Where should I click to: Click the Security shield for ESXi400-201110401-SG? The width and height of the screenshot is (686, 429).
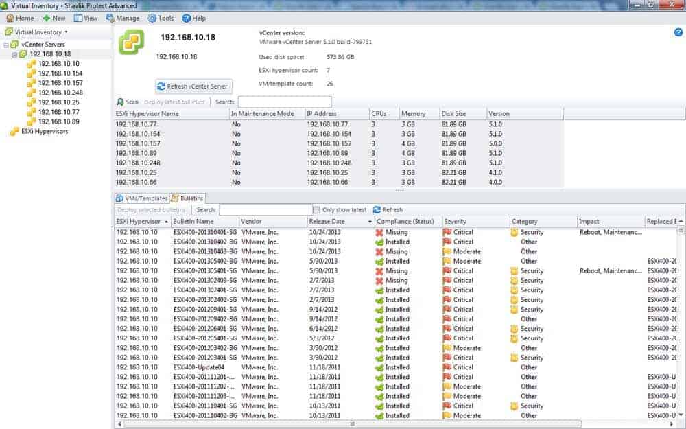pyautogui.click(x=514, y=406)
